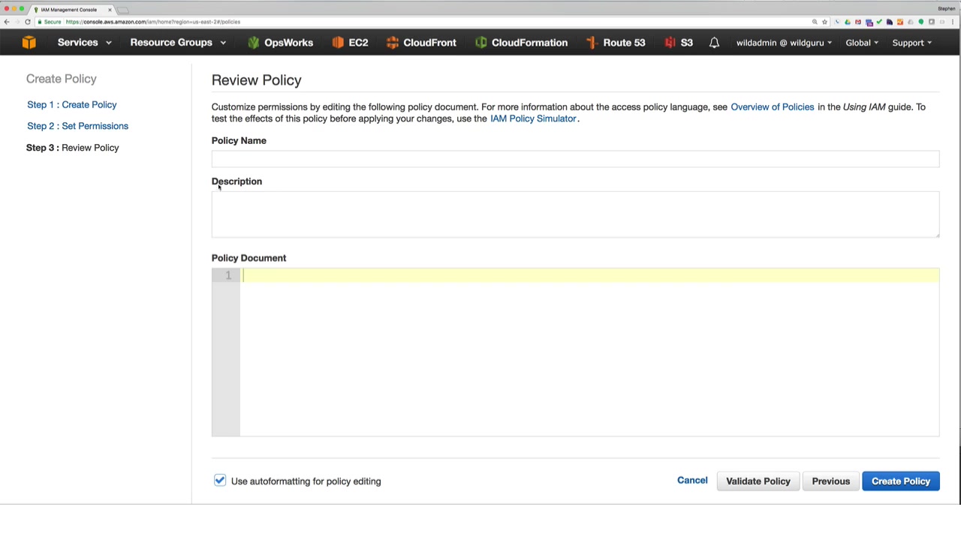Uncheck Use autoformatting for policy editing
This screenshot has height=540, width=961.
(x=220, y=481)
